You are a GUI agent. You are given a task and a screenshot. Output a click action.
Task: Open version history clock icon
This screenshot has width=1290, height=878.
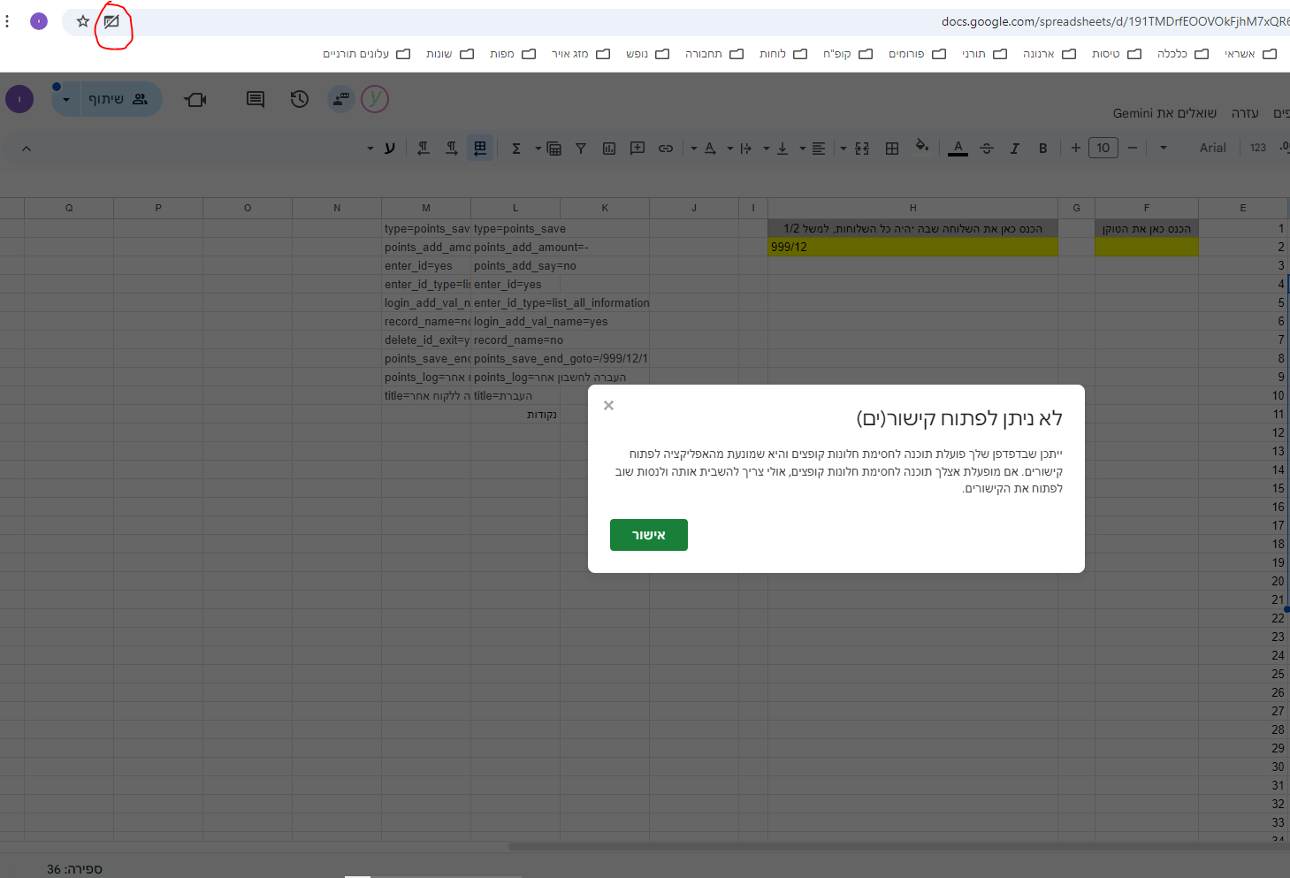[300, 99]
